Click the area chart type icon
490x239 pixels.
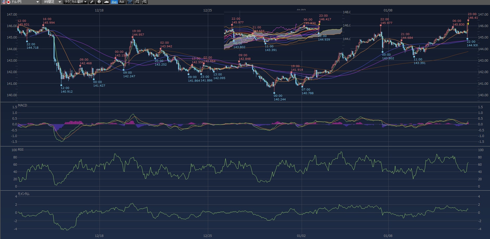(x=106, y=2)
